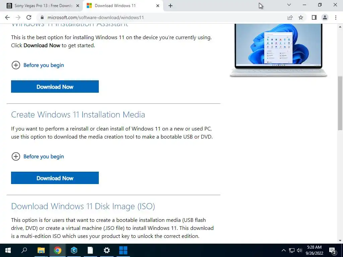The image size is (343, 257).
Task: Open the tab search dropdown chevron
Action: (x=289, y=5)
